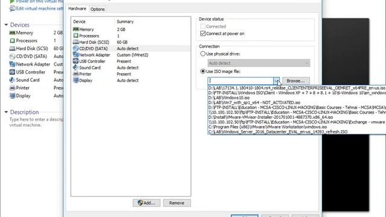Image resolution: width=386 pixels, height=217 pixels.
Task: Select the Use physical drive radio button
Action: (x=203, y=54)
